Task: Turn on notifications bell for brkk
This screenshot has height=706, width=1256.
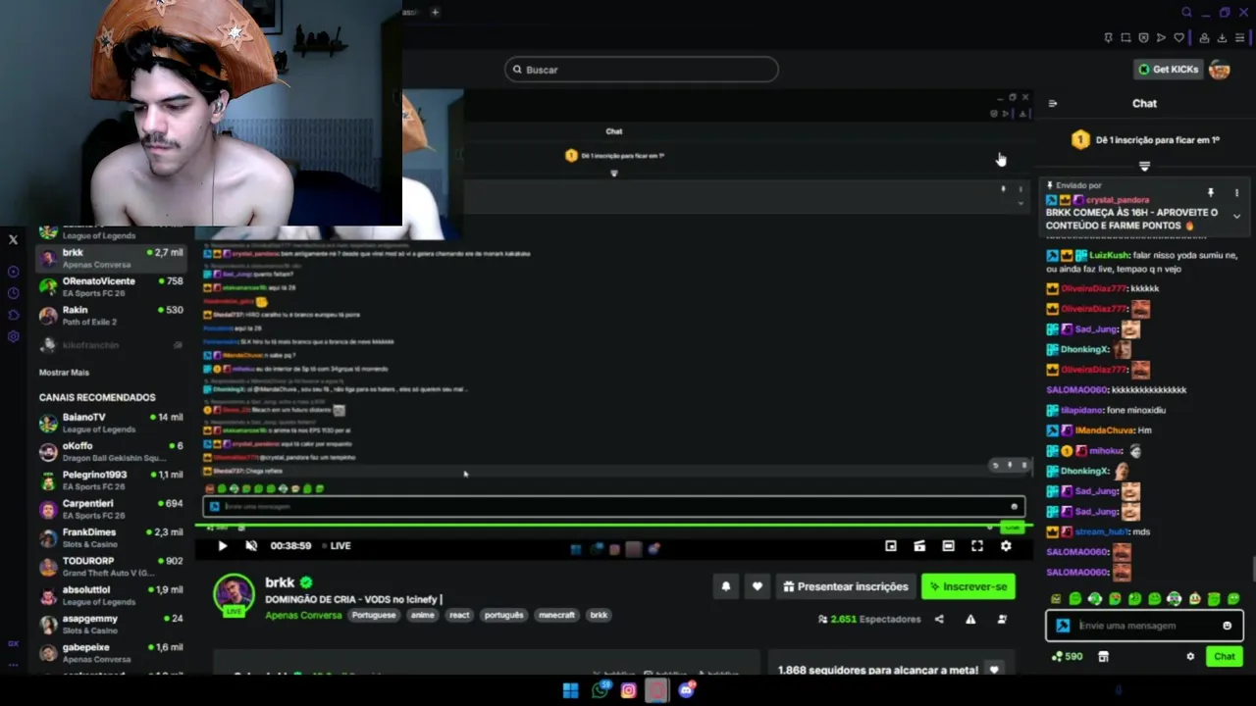Action: click(726, 586)
